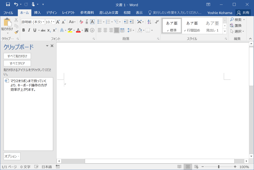Switch to the レイアウト tab
254x170 pixels.
tap(68, 13)
